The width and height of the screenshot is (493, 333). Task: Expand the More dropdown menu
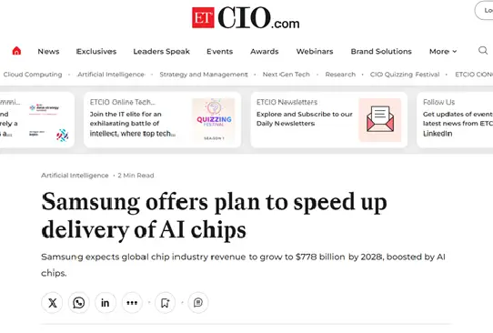443,51
